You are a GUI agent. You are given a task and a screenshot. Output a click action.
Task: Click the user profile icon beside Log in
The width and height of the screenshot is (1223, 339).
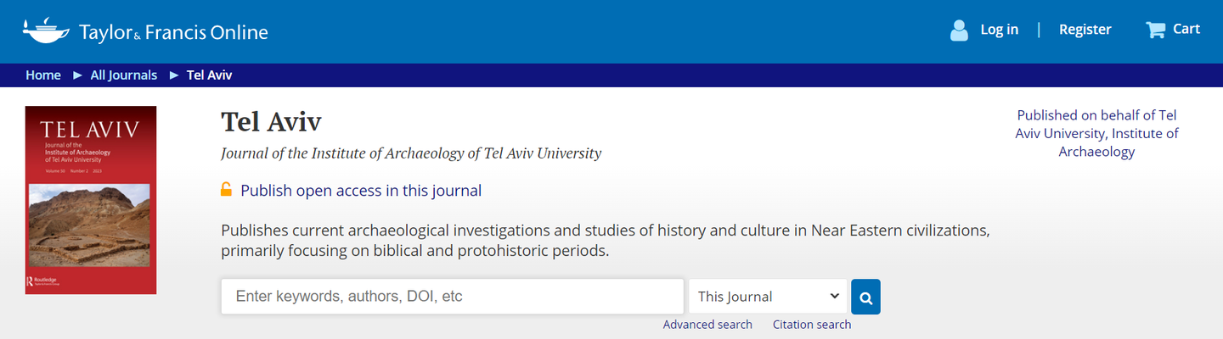[x=959, y=31]
